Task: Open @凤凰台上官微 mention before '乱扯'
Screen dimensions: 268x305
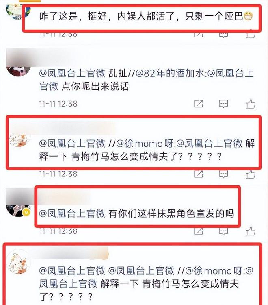Action: coord(72,74)
